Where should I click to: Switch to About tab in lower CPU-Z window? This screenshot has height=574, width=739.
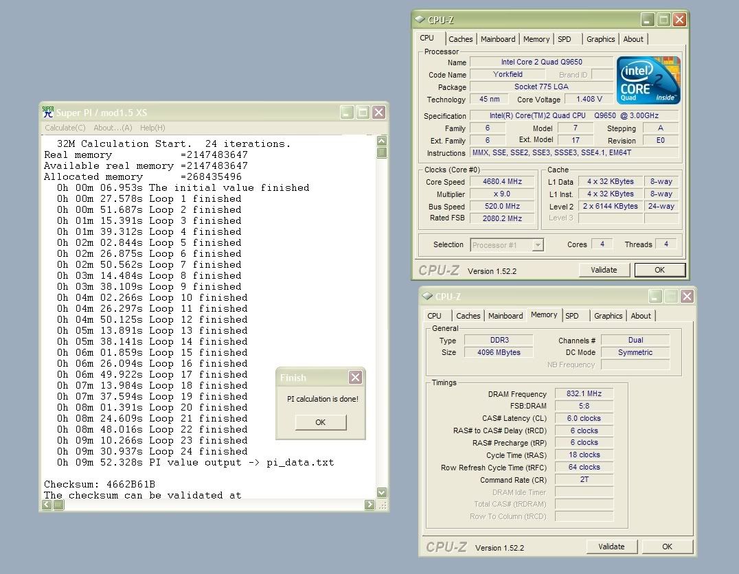[641, 316]
